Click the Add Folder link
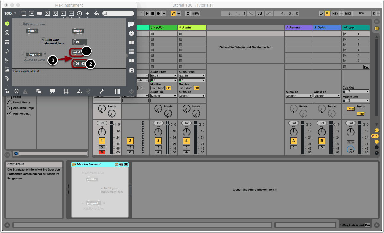 (x=21, y=114)
